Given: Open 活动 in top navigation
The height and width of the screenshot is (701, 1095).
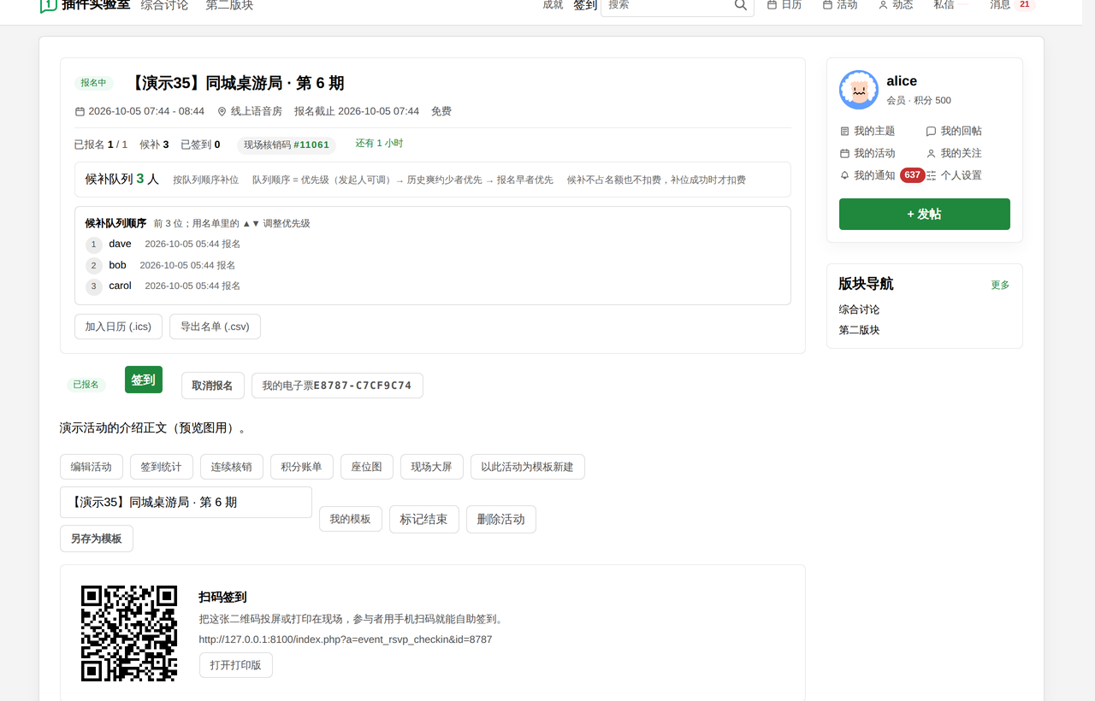Looking at the screenshot, I should [x=839, y=5].
